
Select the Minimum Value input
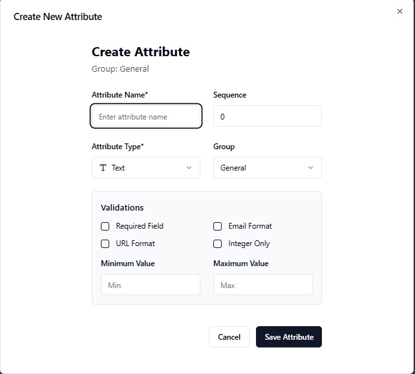tap(151, 285)
